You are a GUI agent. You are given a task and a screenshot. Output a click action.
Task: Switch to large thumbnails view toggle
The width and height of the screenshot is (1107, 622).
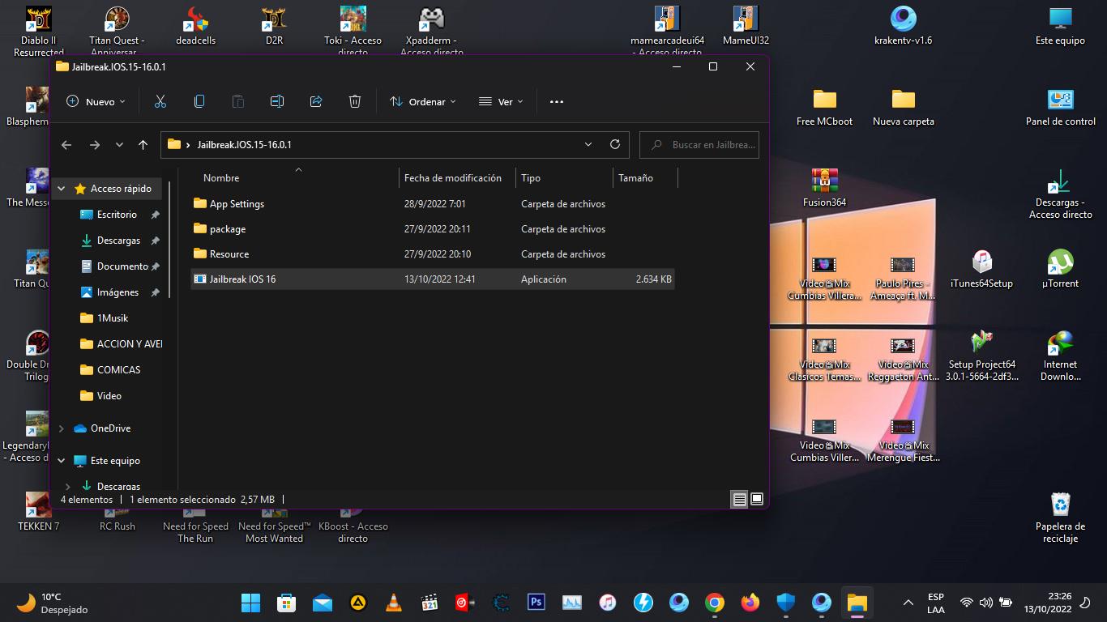tap(757, 500)
